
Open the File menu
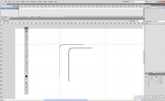[x=6, y=2]
